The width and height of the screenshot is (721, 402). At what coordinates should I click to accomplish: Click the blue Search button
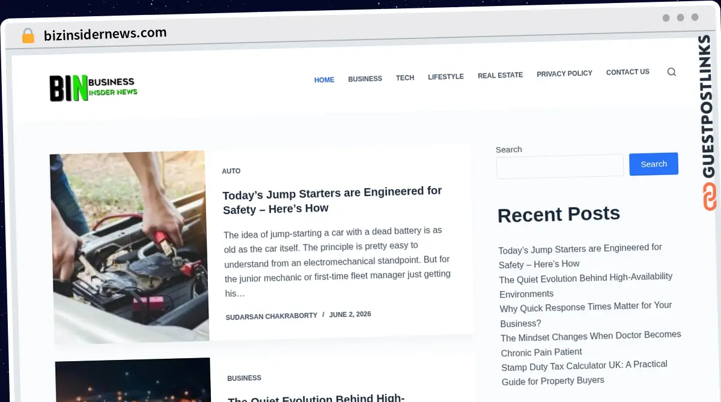pyautogui.click(x=654, y=164)
